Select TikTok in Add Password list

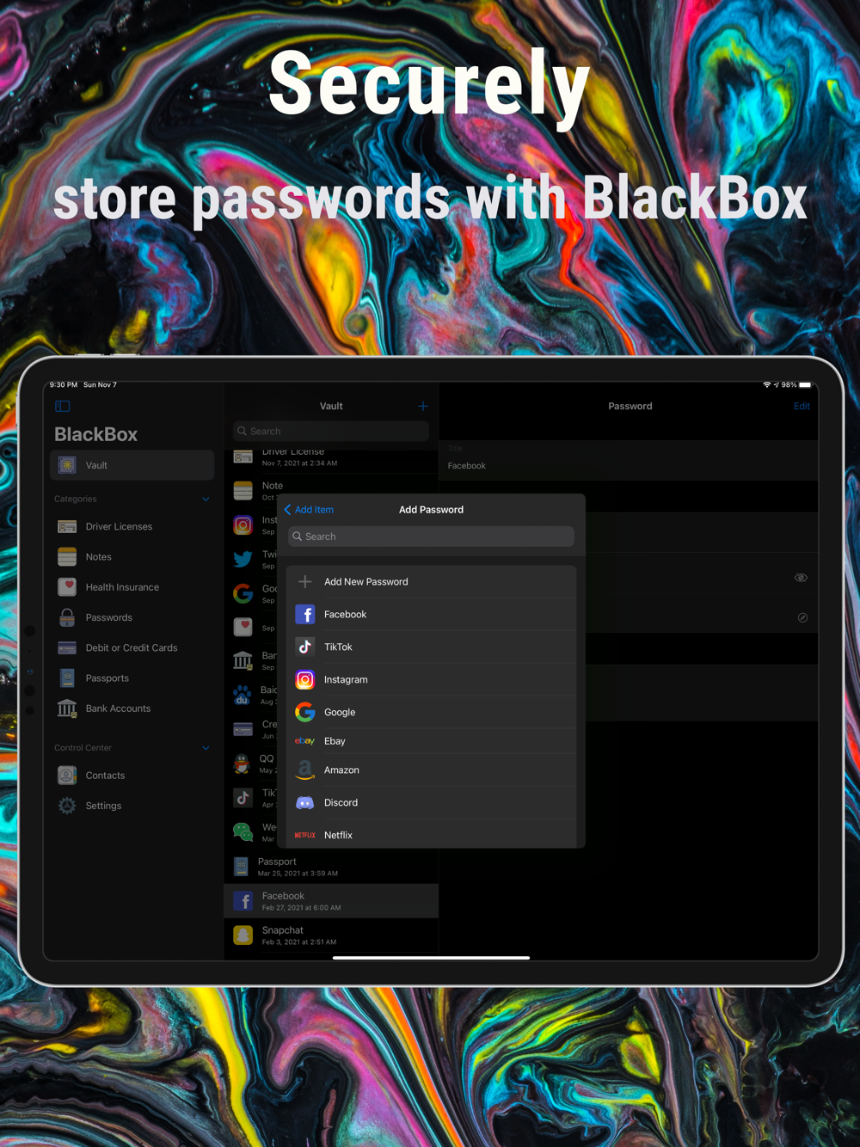[x=431, y=647]
